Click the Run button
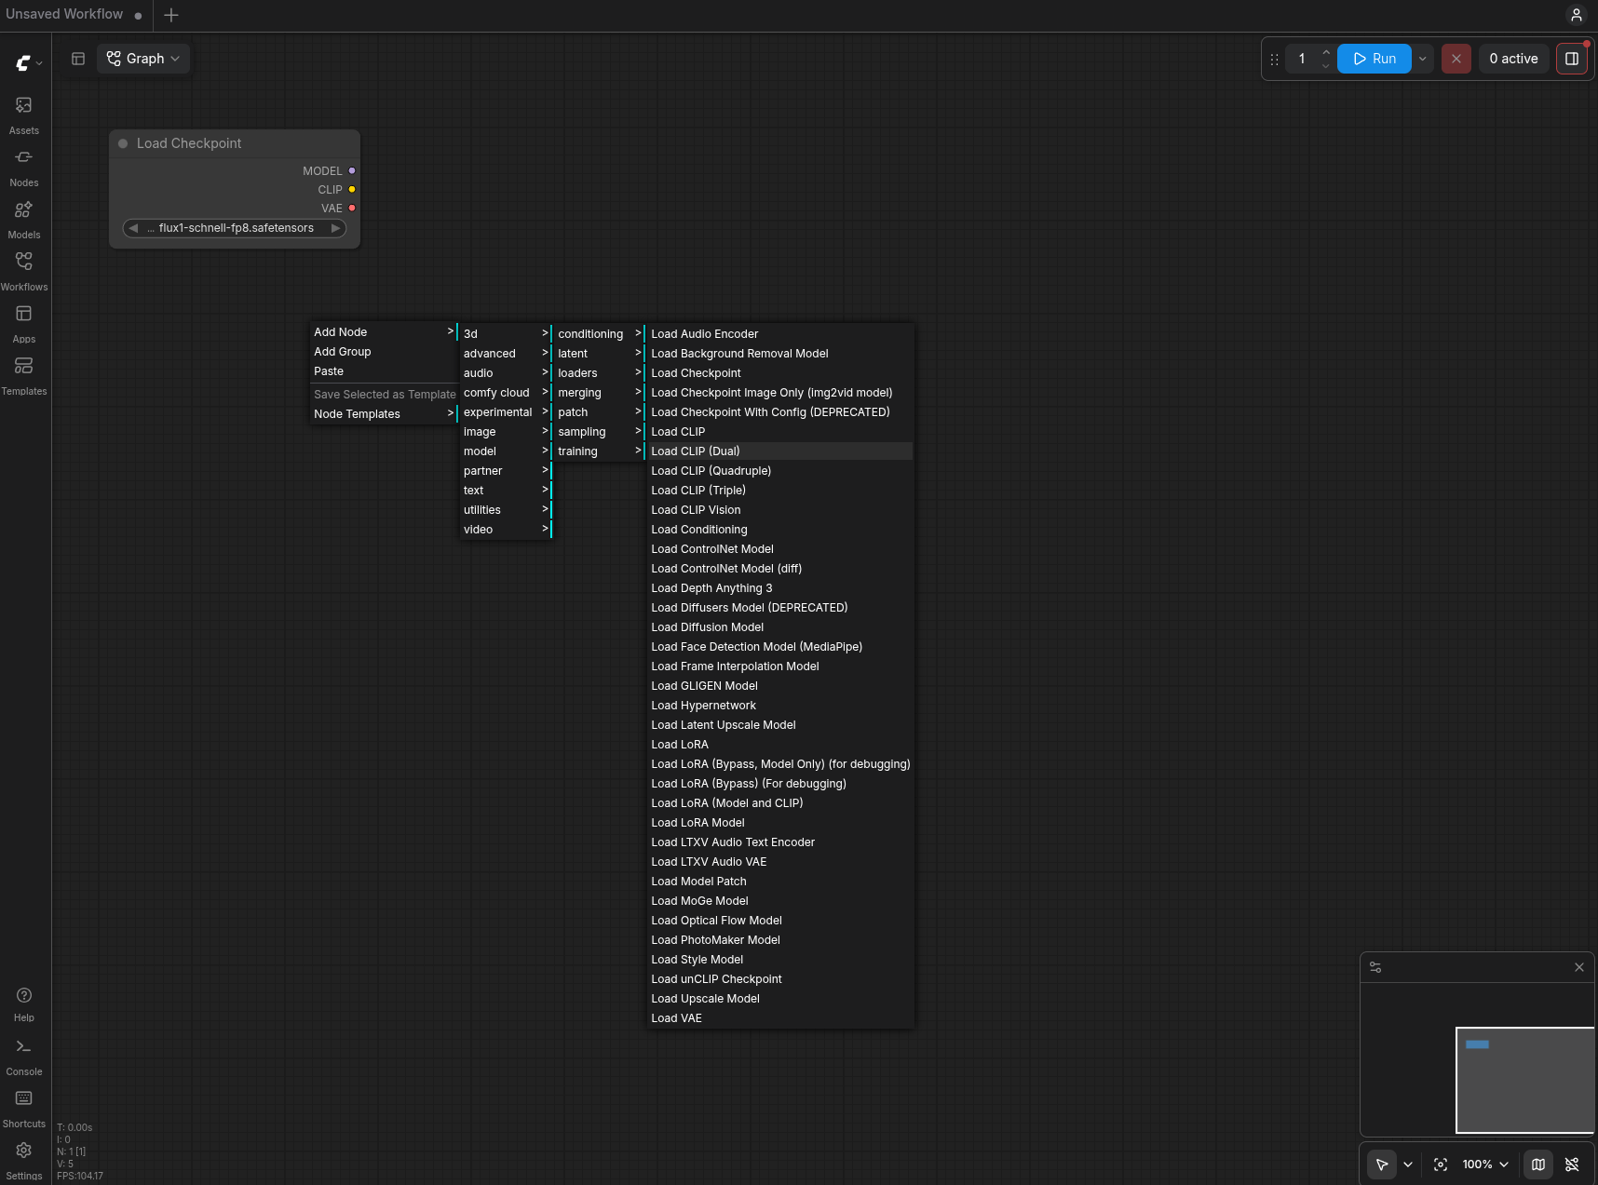 [1375, 59]
